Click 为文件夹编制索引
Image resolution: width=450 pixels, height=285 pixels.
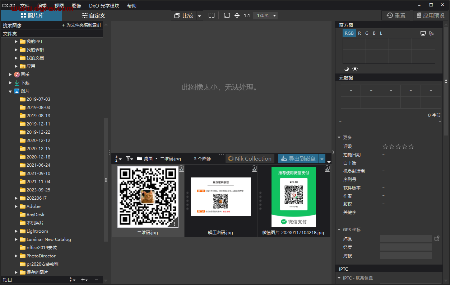tap(82, 25)
